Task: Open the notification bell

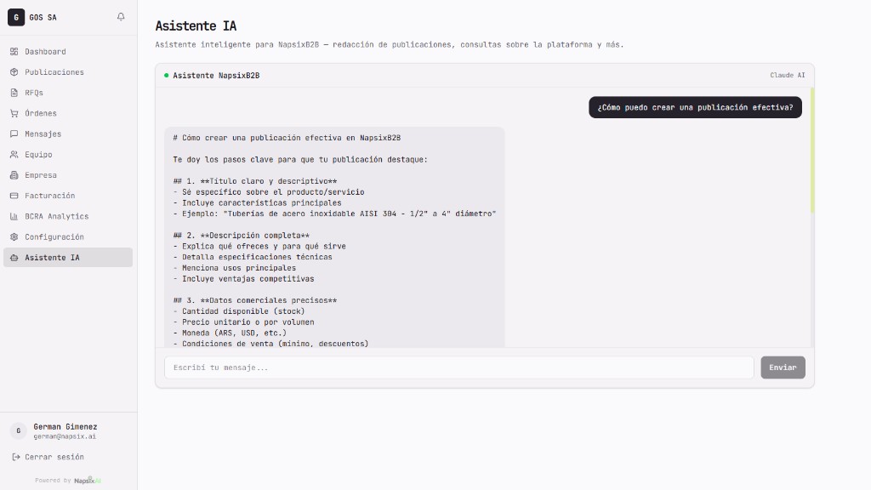Action: pos(120,15)
